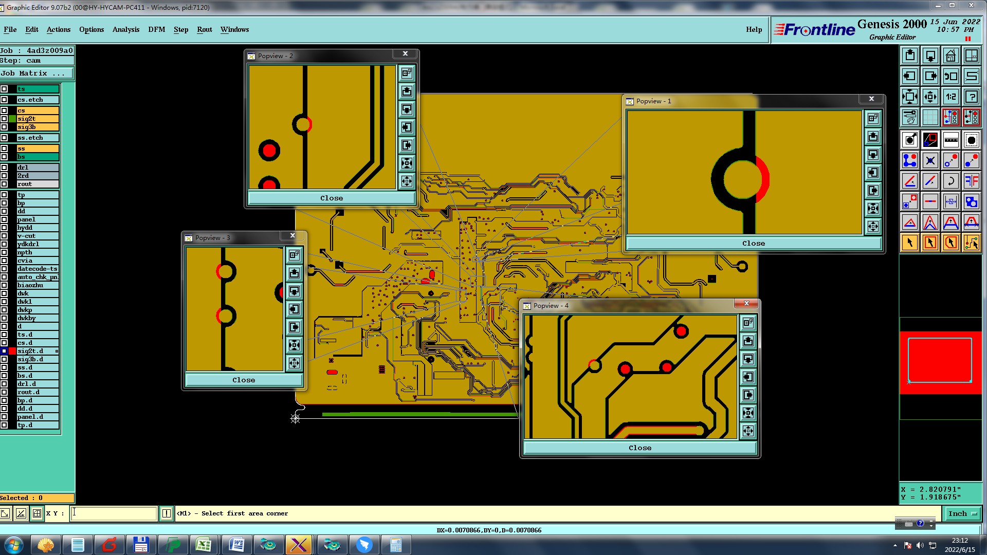
Task: Select the mirror F tool icon
Action: coord(971,181)
